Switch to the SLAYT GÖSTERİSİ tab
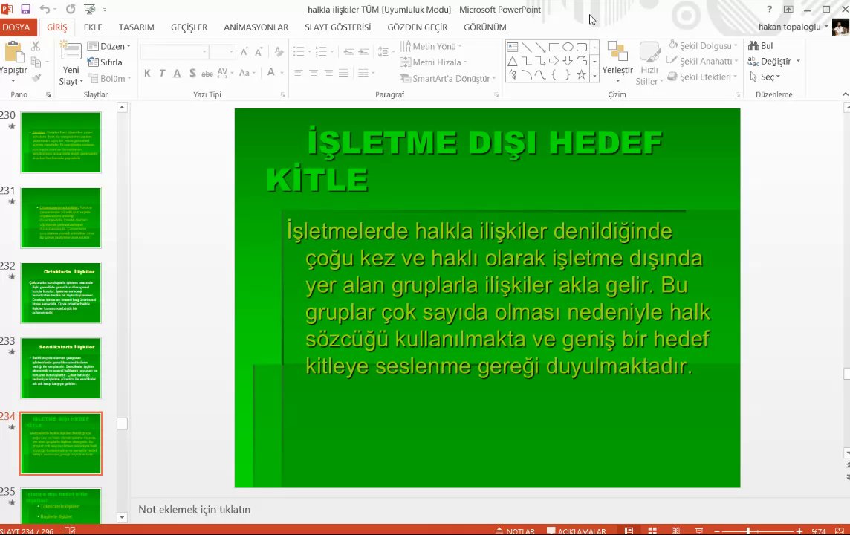The image size is (850, 535). click(x=338, y=27)
